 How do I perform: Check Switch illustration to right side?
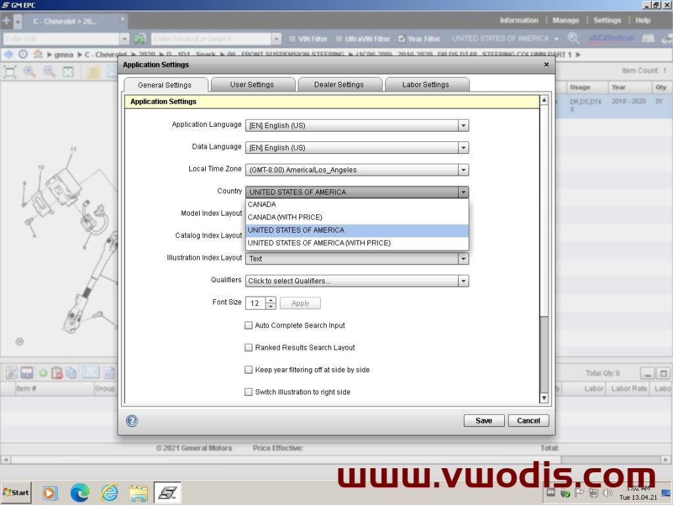click(x=248, y=392)
